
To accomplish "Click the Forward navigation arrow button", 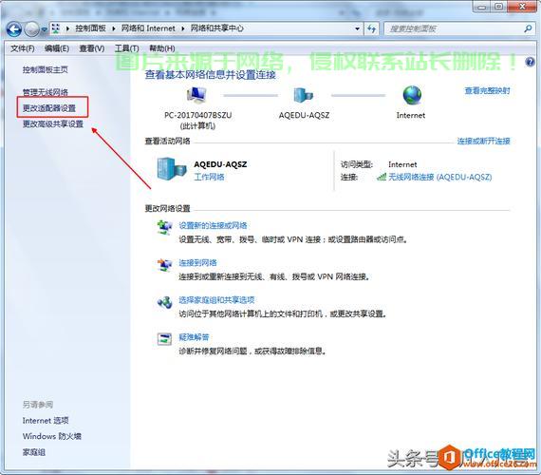I will pyautogui.click(x=31, y=29).
